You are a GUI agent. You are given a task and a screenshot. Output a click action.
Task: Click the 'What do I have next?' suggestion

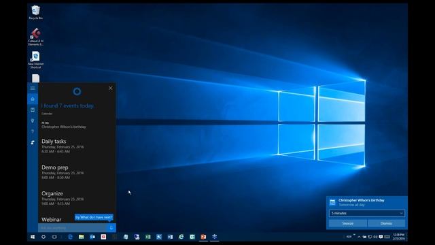(x=94, y=217)
